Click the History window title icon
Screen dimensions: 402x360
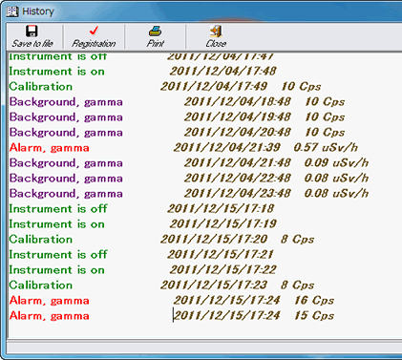click(x=12, y=11)
